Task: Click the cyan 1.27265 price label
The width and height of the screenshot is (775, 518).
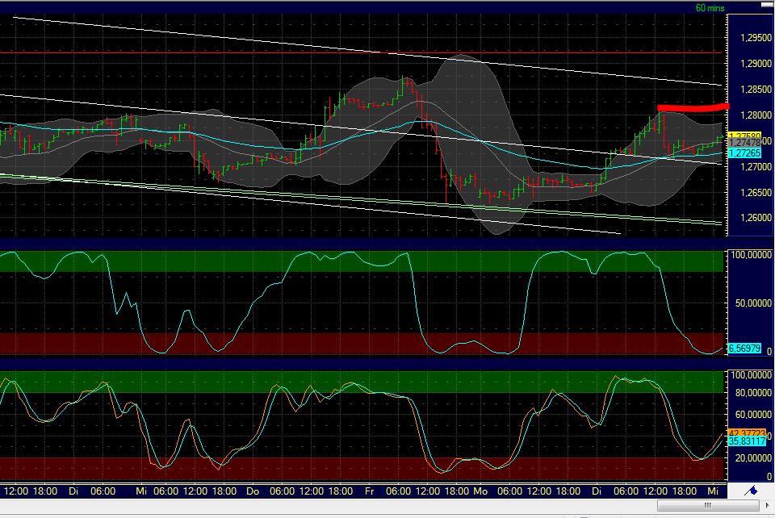Action: [x=744, y=152]
